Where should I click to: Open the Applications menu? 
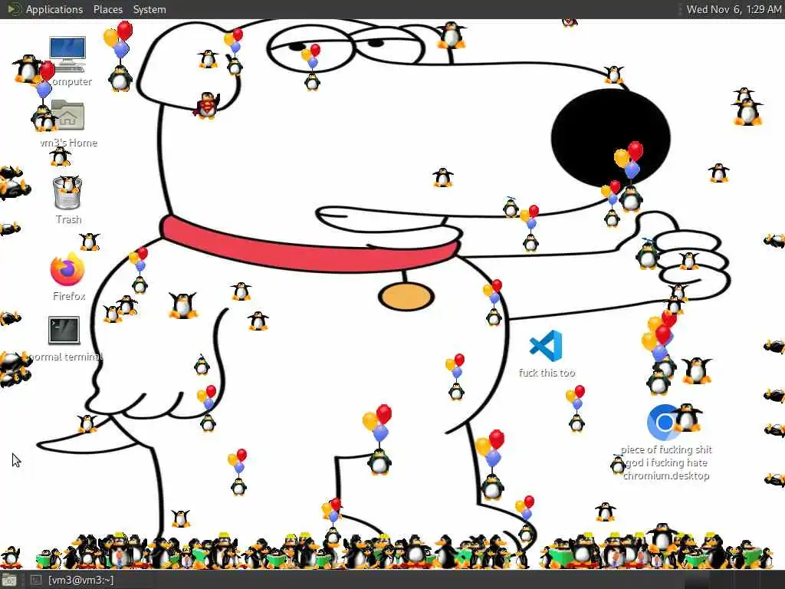[54, 9]
